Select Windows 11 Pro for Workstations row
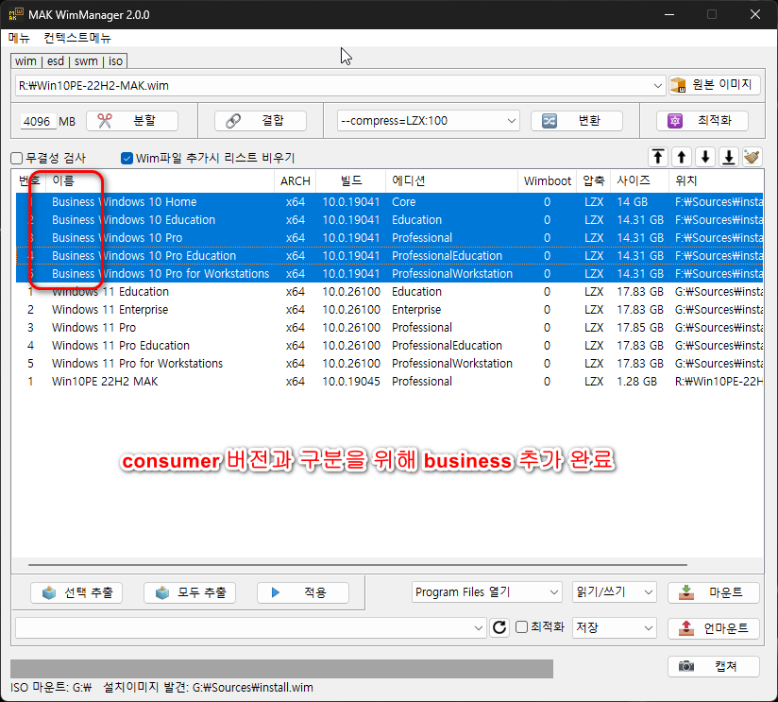 (x=390, y=364)
